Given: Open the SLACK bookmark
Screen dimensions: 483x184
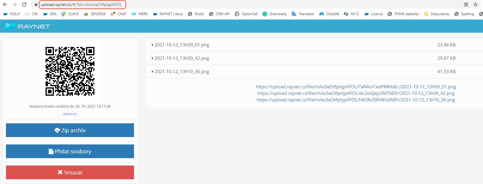Looking at the screenshot, I should point(70,14).
